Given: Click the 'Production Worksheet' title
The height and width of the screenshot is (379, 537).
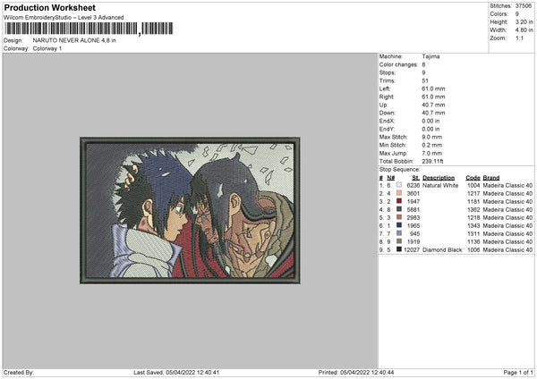Looking at the screenshot, I should point(49,7).
